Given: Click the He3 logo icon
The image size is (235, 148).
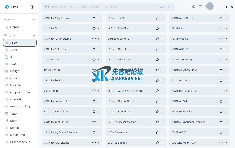Looking at the screenshot, I should point(7,7).
